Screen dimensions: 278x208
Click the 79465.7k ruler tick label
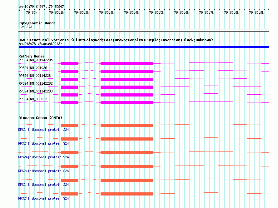tap(206, 12)
